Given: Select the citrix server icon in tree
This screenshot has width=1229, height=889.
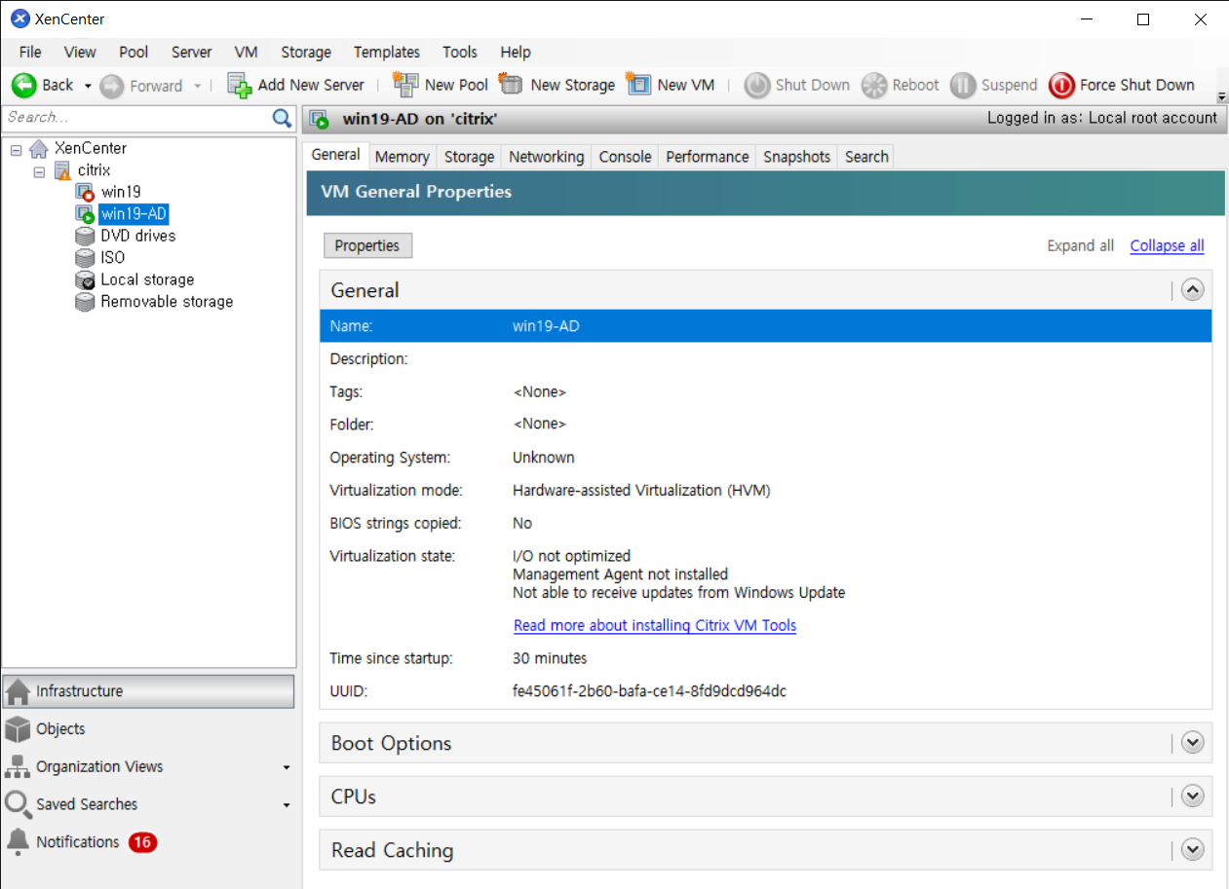Looking at the screenshot, I should [x=62, y=170].
